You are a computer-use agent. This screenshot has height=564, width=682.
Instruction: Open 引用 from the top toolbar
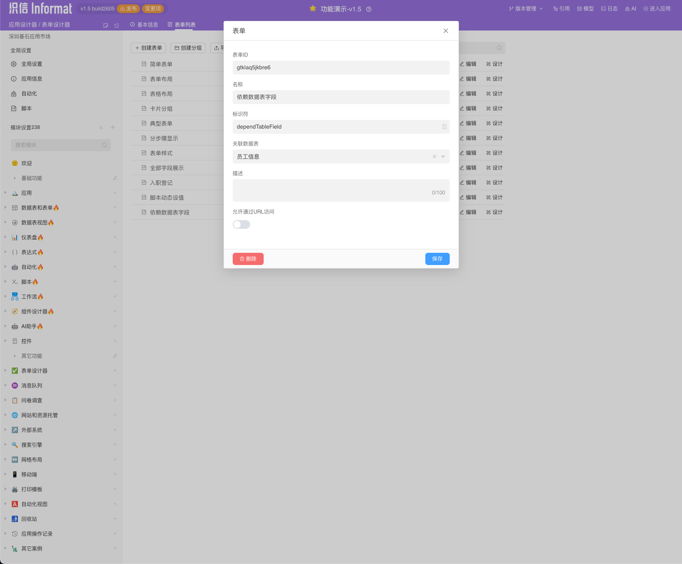point(561,8)
